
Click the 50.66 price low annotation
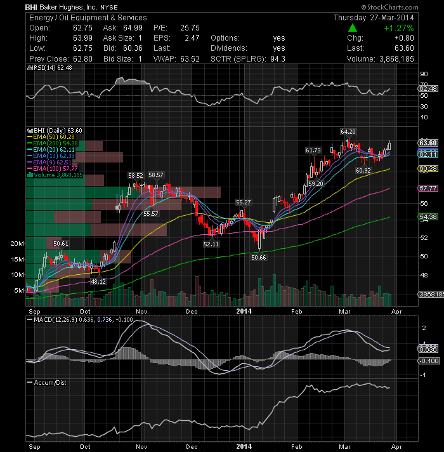[259, 257]
